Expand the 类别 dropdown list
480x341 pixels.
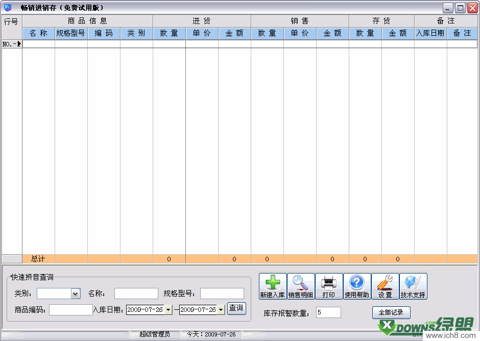click(76, 294)
